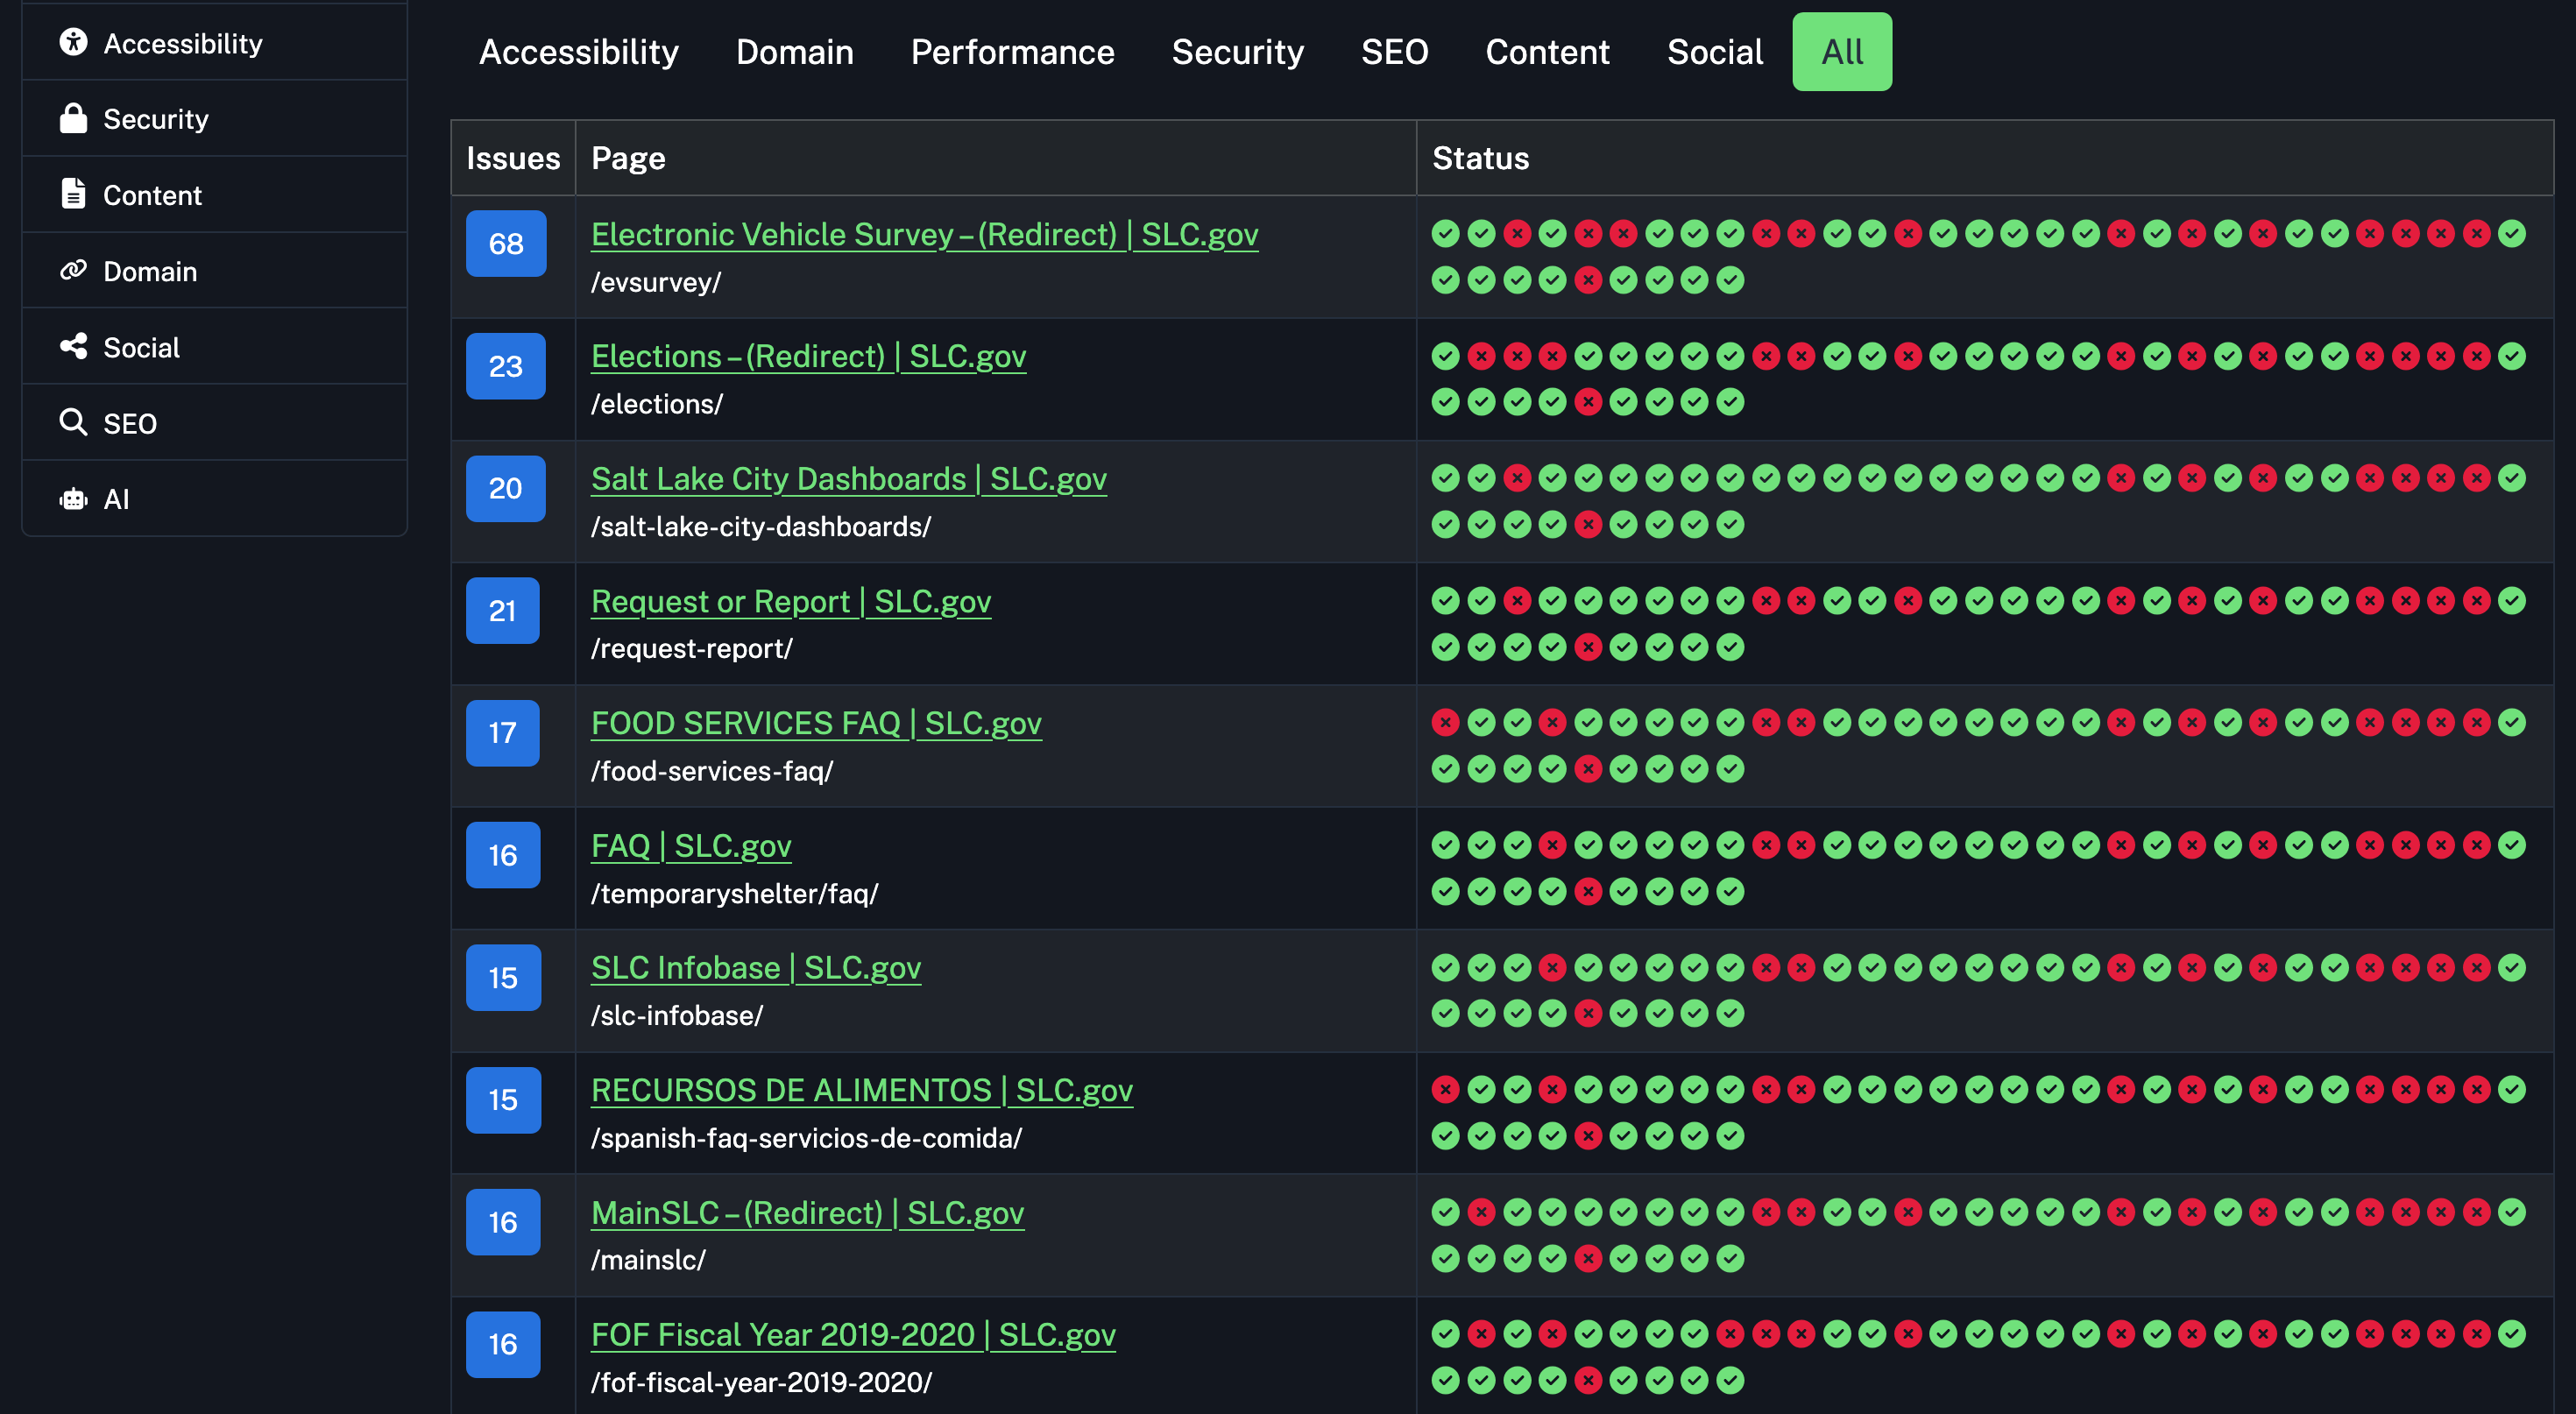Click the /spanish-faq-servicios-de-comida/ path text
Viewport: 2576px width, 1414px height.
807,1139
